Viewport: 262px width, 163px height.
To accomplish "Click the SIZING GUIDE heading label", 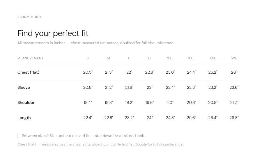I will tap(30, 17).
